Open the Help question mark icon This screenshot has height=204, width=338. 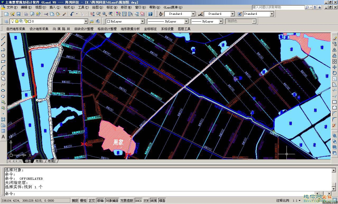150,14
